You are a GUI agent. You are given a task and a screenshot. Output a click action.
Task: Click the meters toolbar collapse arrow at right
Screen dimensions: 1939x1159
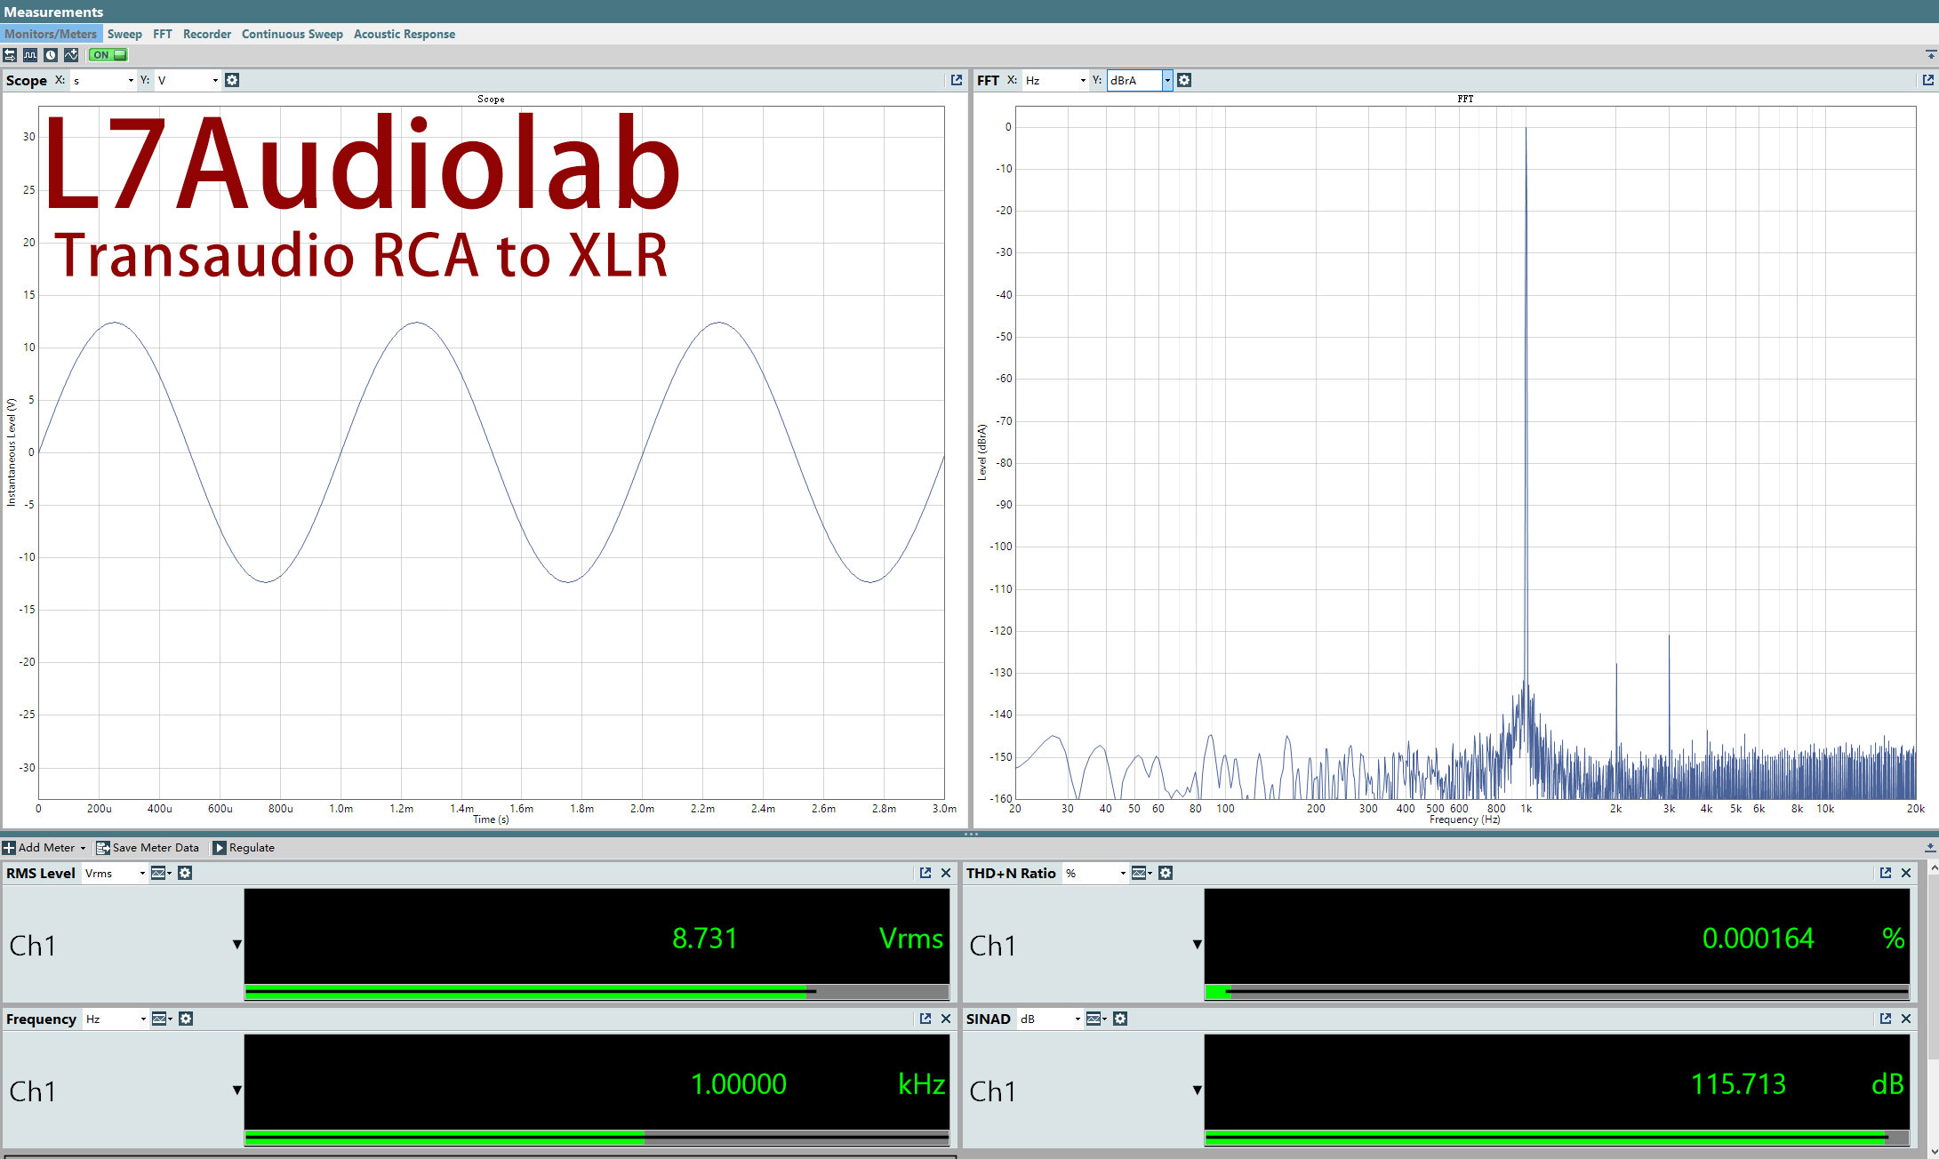1930,848
